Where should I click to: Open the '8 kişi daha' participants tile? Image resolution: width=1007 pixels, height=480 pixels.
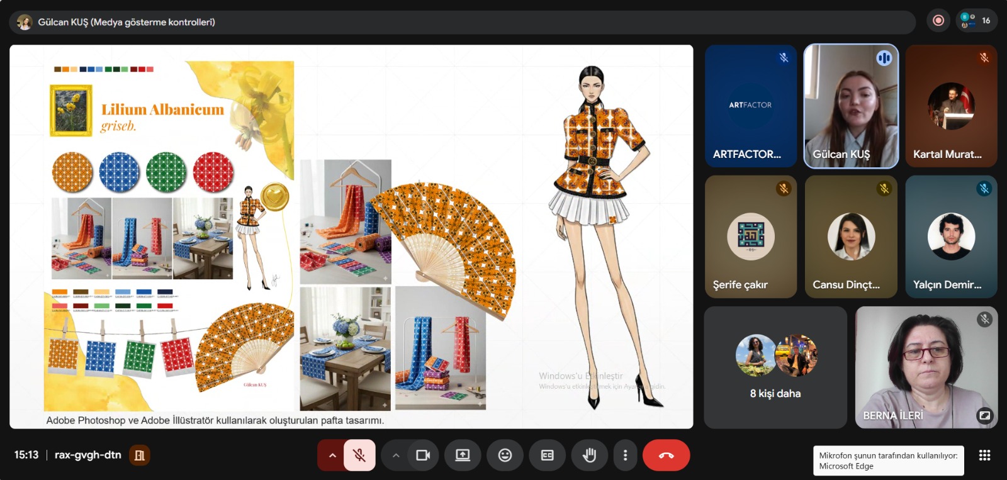point(775,367)
